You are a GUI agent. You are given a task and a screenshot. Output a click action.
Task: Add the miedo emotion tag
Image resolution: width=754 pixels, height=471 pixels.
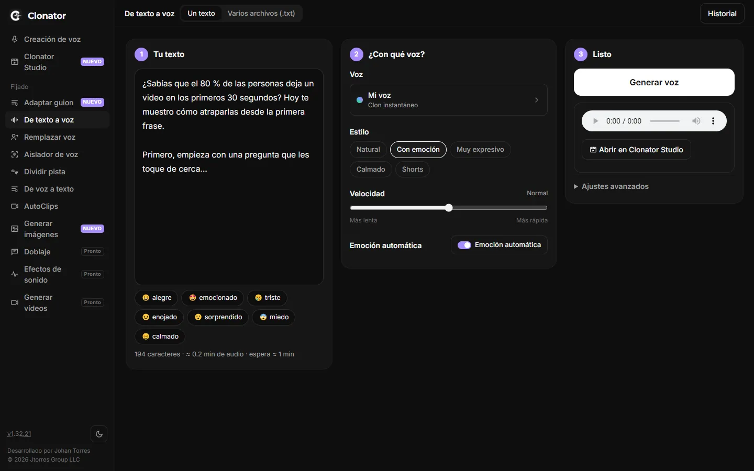coord(274,317)
